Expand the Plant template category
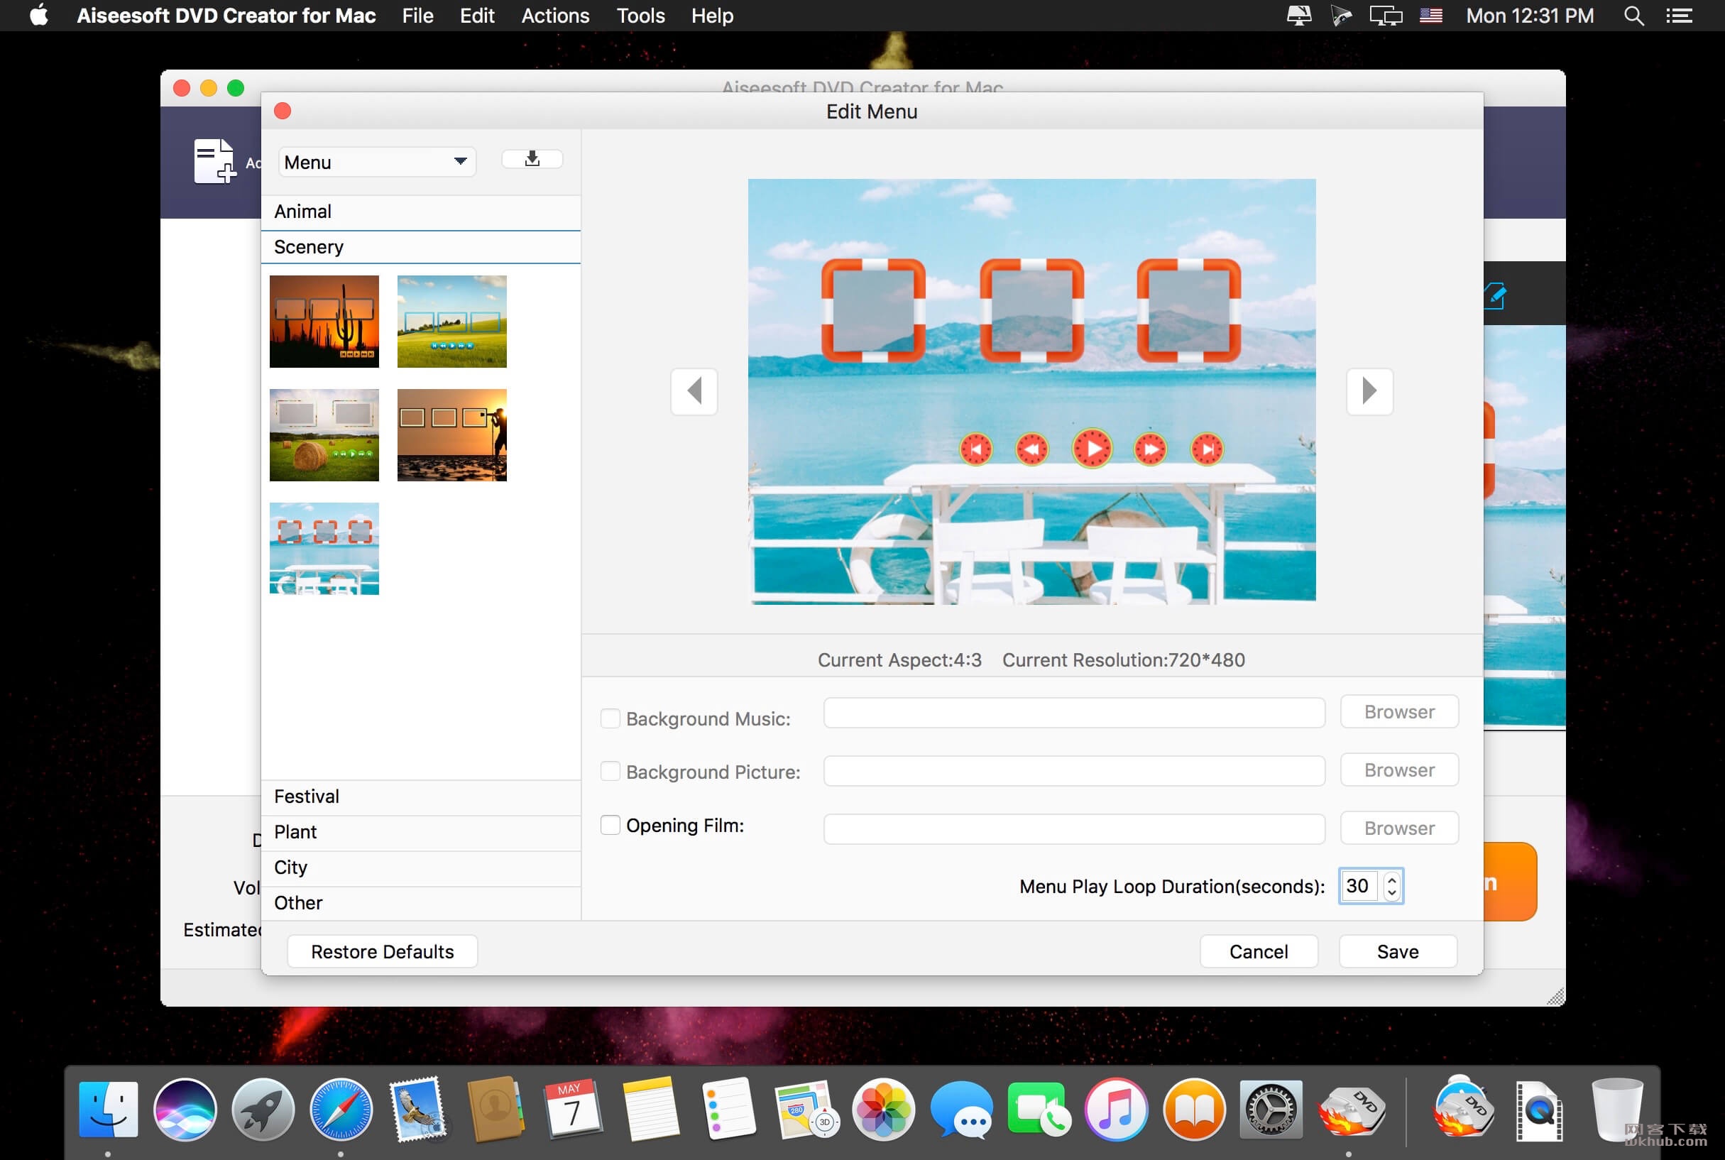Screen dimensions: 1725x1160 point(420,832)
